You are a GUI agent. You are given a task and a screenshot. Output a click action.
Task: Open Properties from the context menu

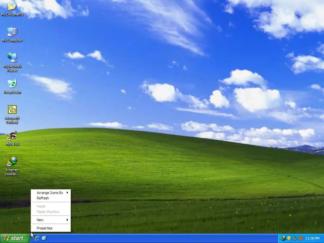tap(51, 228)
